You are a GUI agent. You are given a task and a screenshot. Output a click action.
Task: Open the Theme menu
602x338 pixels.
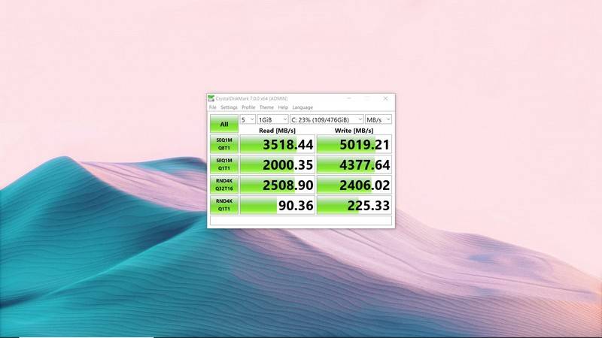click(x=266, y=107)
